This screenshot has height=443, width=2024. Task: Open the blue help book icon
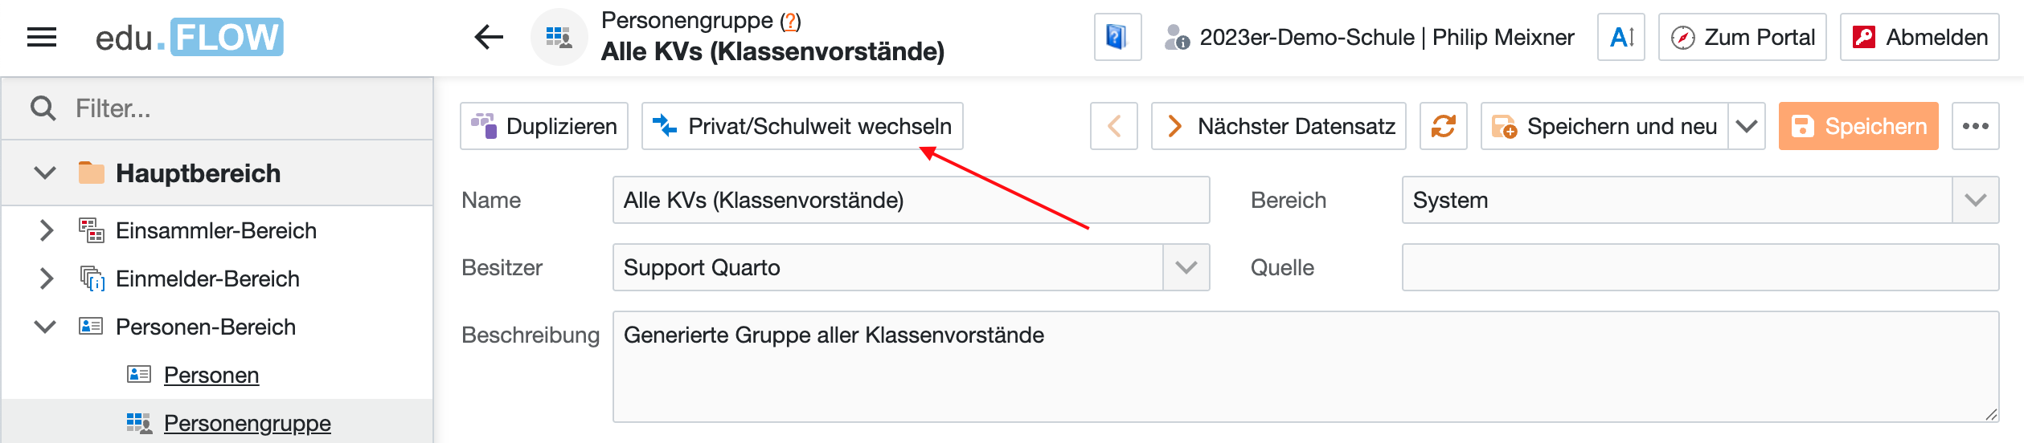click(1116, 38)
